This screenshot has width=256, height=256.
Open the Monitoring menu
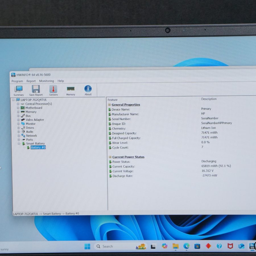47,81
